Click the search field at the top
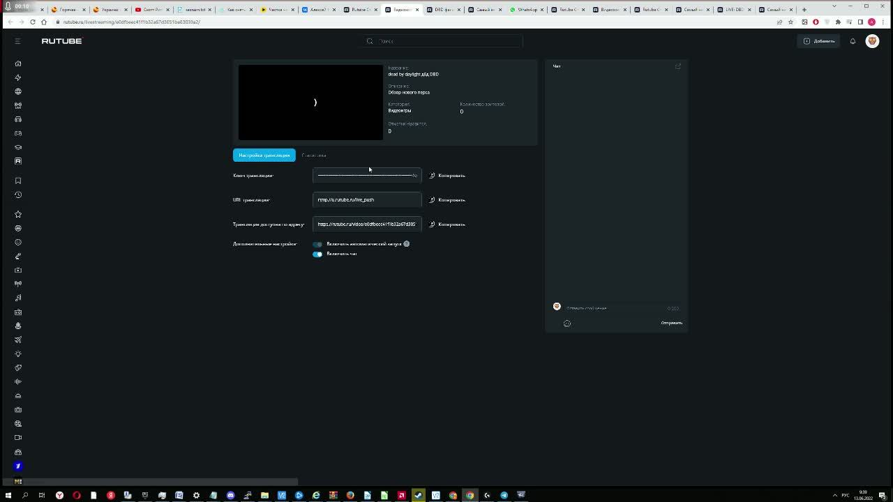 tap(442, 41)
